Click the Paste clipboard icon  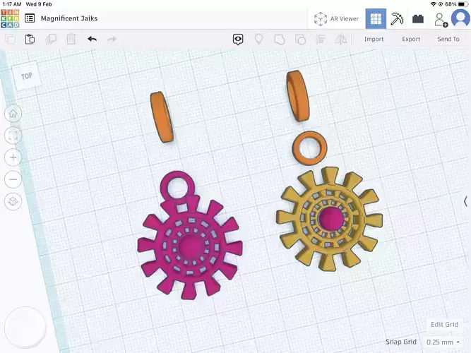(x=30, y=39)
